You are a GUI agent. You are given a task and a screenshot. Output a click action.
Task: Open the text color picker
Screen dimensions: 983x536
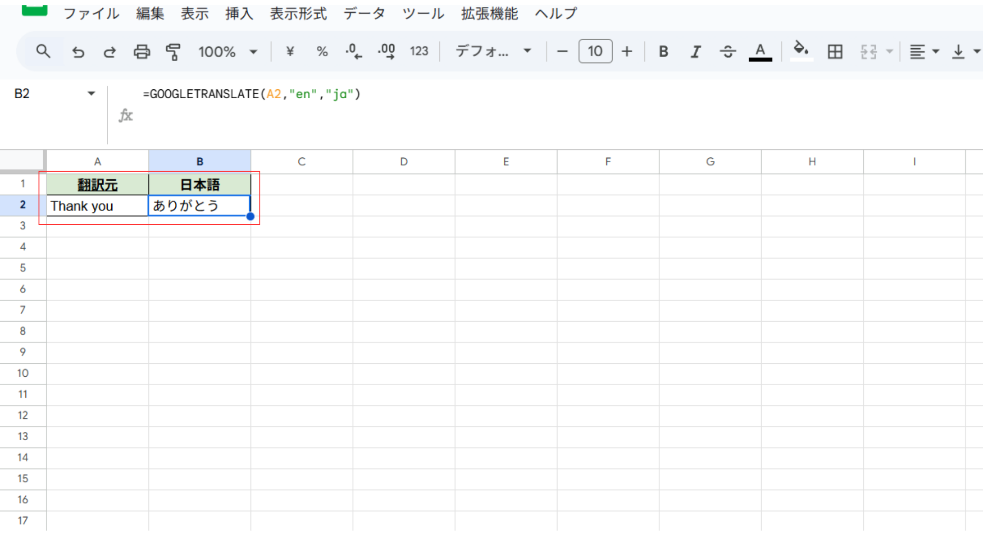pyautogui.click(x=760, y=52)
